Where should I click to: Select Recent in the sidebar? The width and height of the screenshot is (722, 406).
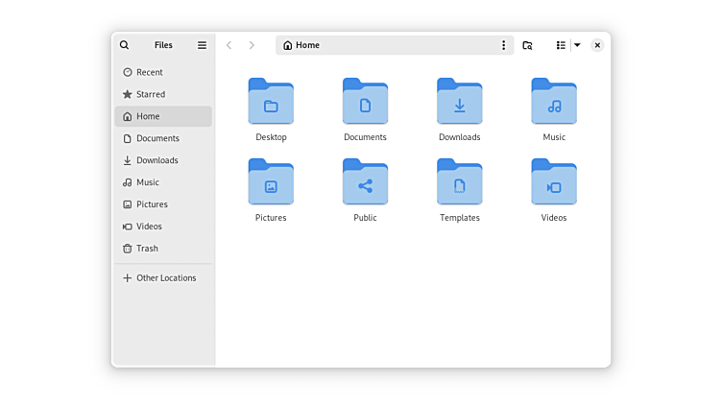149,72
